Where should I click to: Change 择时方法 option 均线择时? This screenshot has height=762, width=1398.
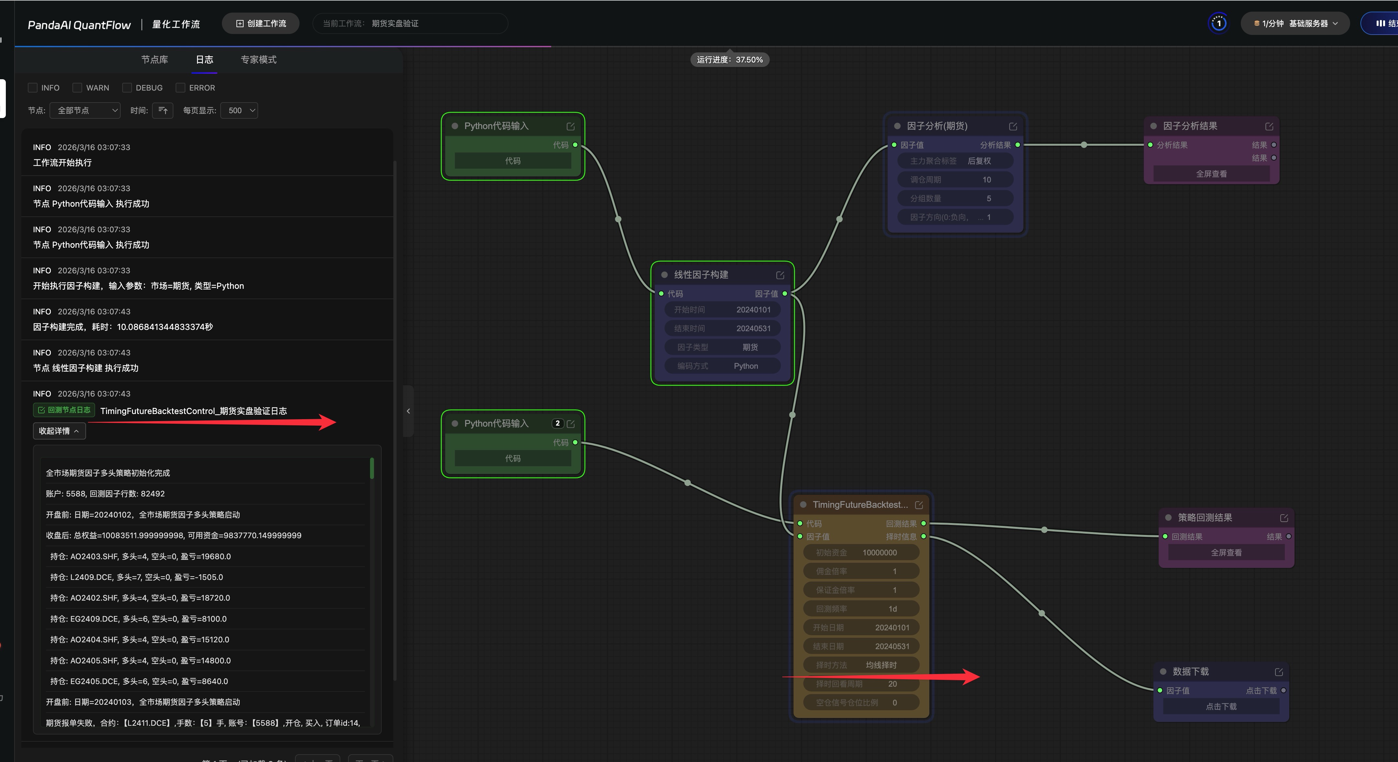coord(861,665)
